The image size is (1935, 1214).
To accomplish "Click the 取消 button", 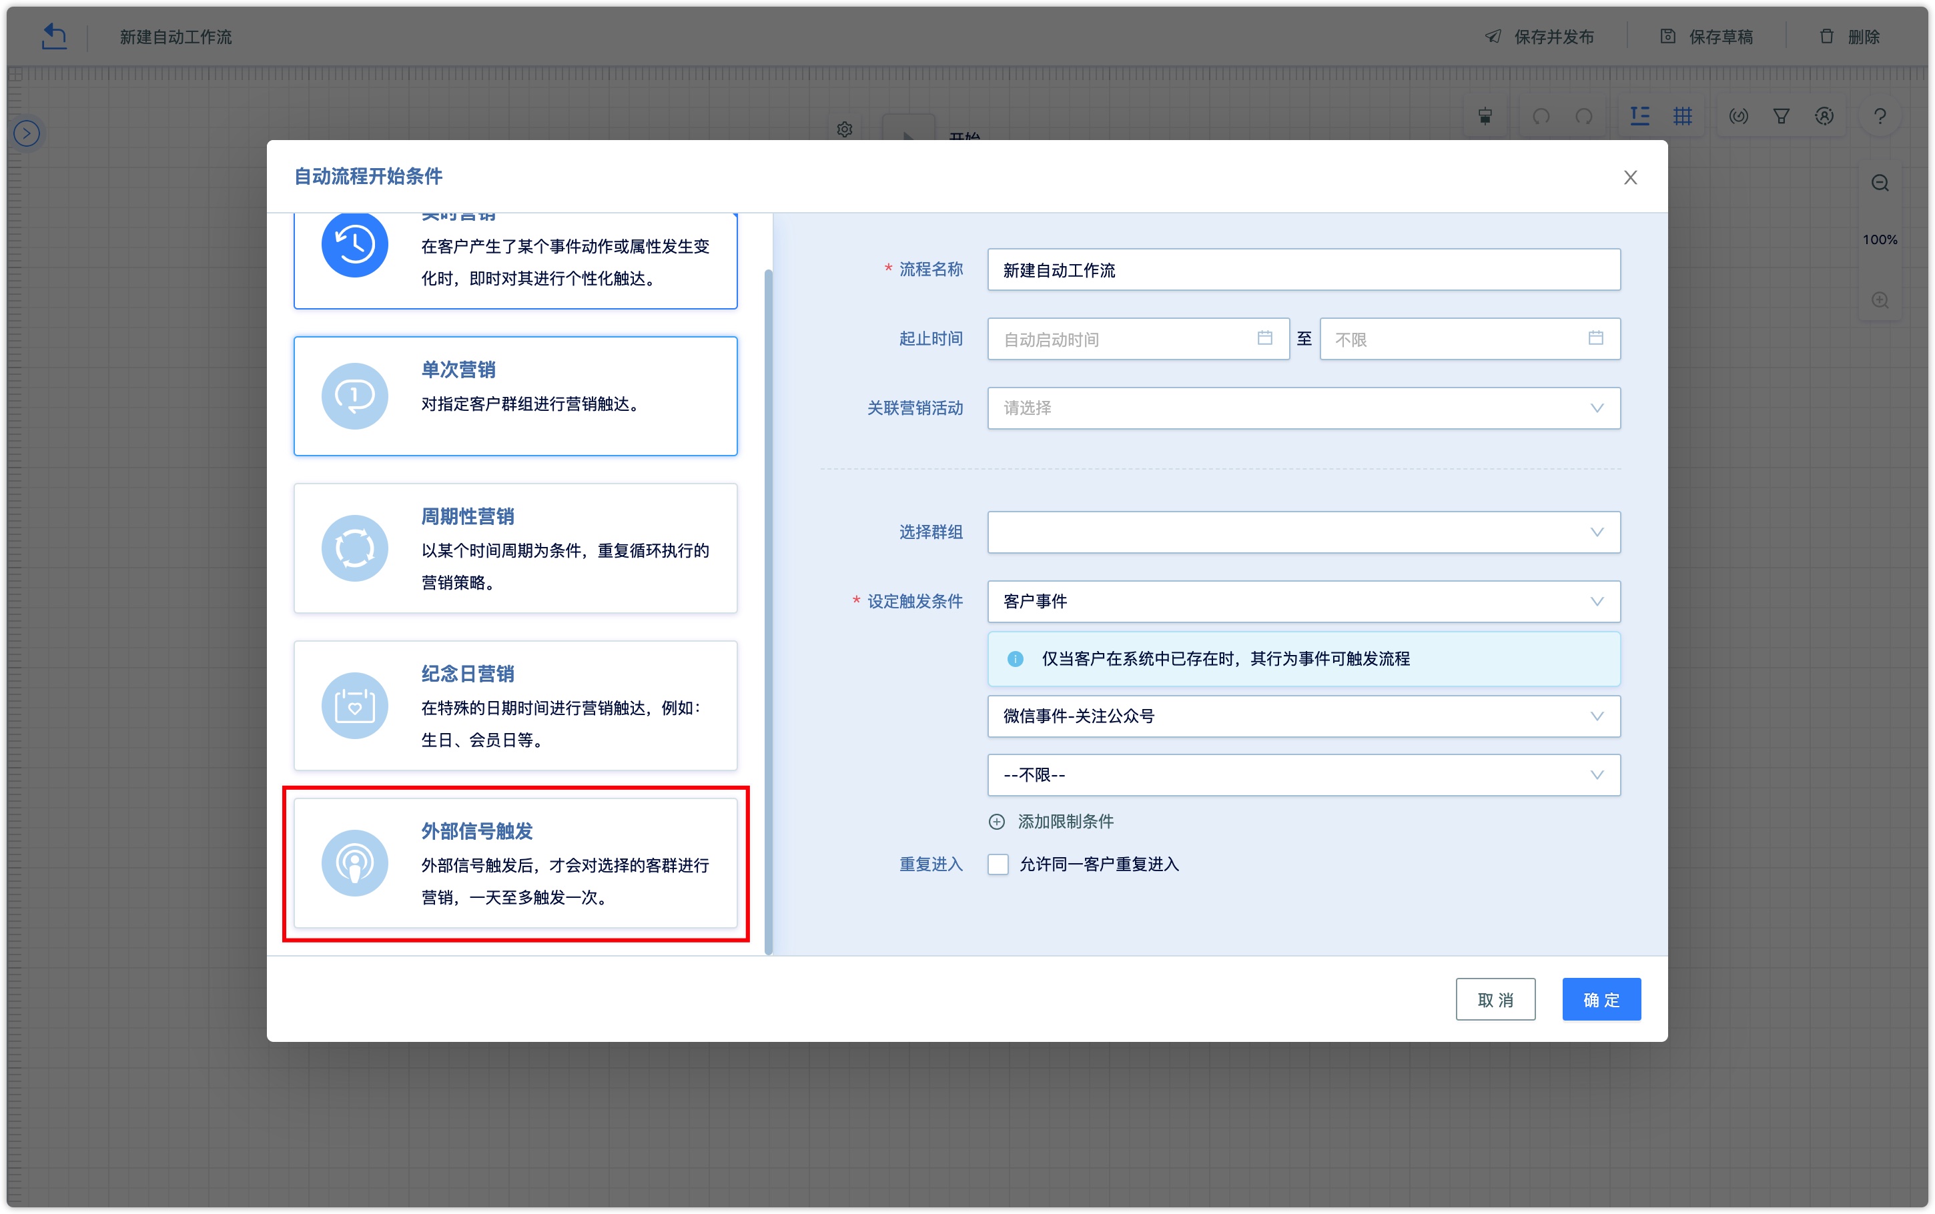I will pos(1495,1000).
